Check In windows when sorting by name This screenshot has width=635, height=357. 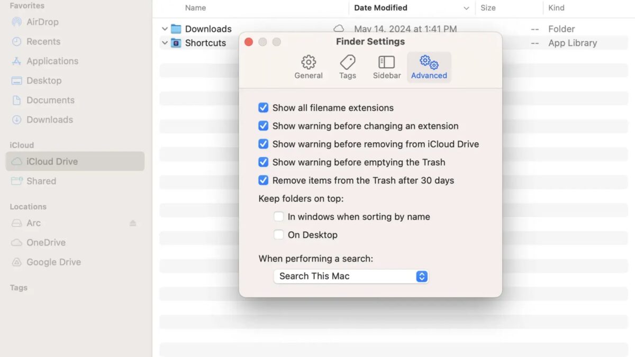point(279,217)
